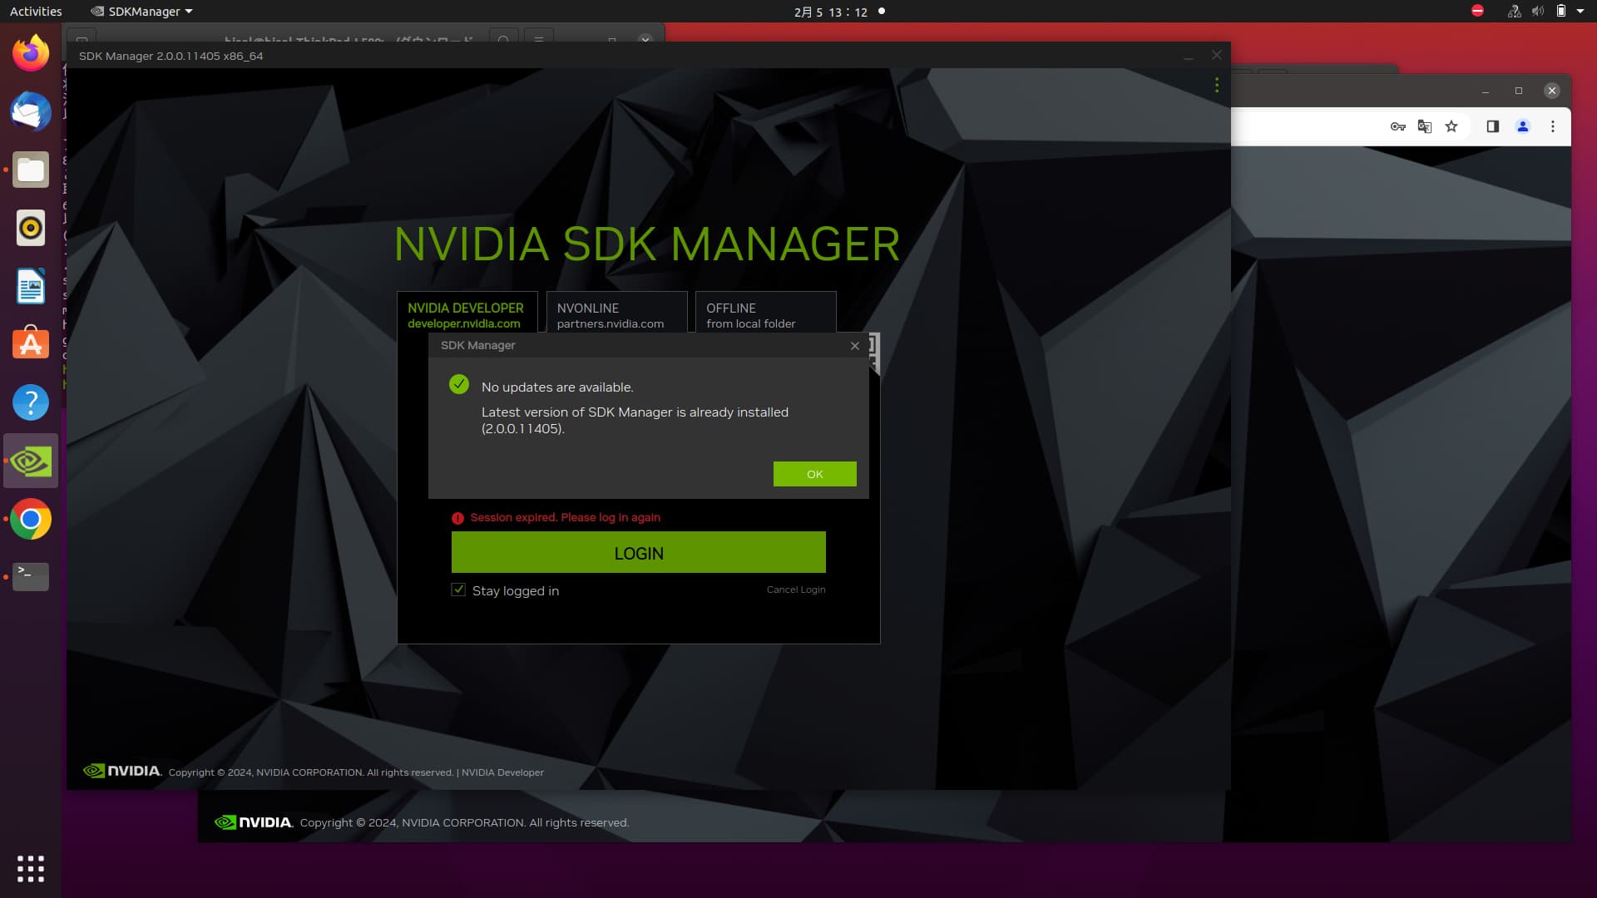Image resolution: width=1597 pixels, height=898 pixels.
Task: Click the red do-not-disturb tray indicator
Action: coord(1477,11)
